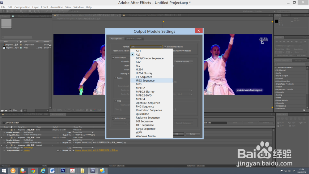Screen dimensions: 309x174
Task: Toggle loop options icon in Preview panel
Action: point(301,42)
